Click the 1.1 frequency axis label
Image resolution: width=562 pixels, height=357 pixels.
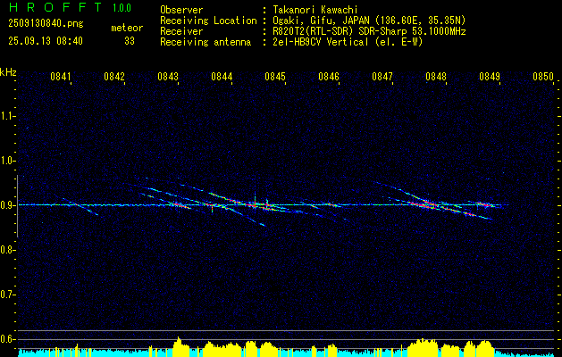pyautogui.click(x=7, y=116)
